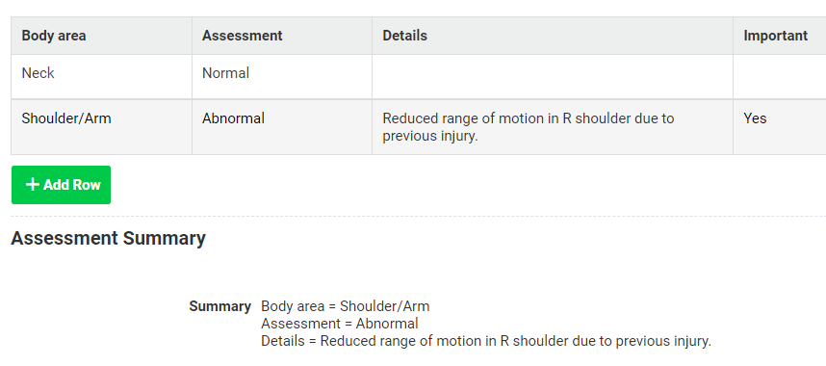The height and width of the screenshot is (366, 826).
Task: Select the Shoulder/Arm body area cell
Action: 102,126
